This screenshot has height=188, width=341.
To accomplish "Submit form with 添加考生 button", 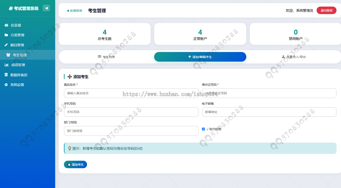I will [75, 165].
